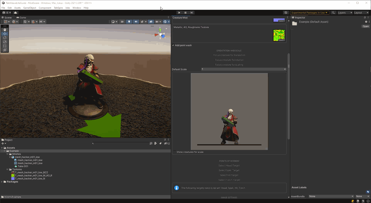Switch to the Game tab
Image resolution: width=371 pixels, height=203 pixels.
pos(21,18)
